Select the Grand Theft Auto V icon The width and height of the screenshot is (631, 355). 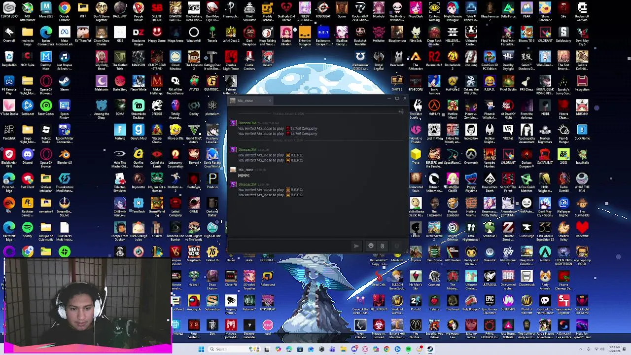(x=194, y=132)
